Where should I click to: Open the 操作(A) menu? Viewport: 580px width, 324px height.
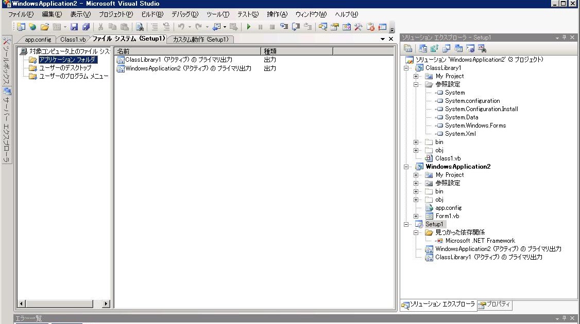(277, 14)
